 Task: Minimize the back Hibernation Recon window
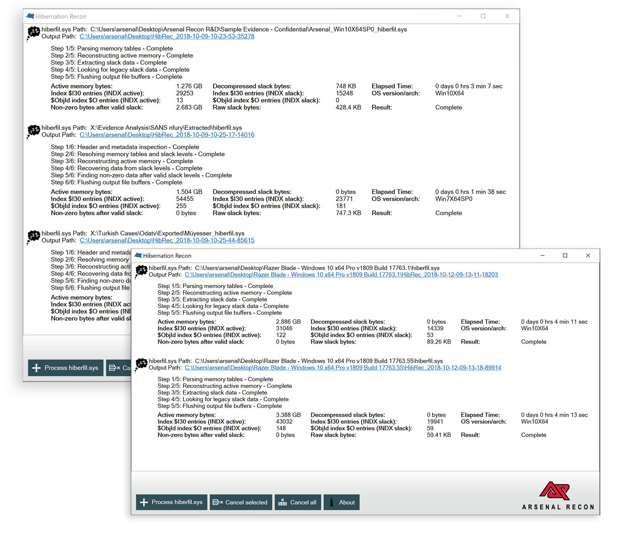(x=459, y=16)
